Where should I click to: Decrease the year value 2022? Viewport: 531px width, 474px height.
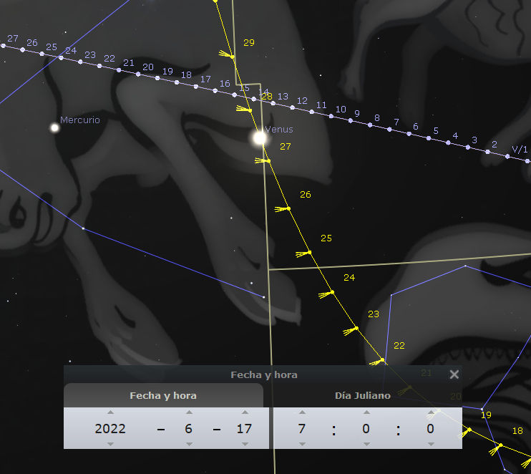pos(110,444)
